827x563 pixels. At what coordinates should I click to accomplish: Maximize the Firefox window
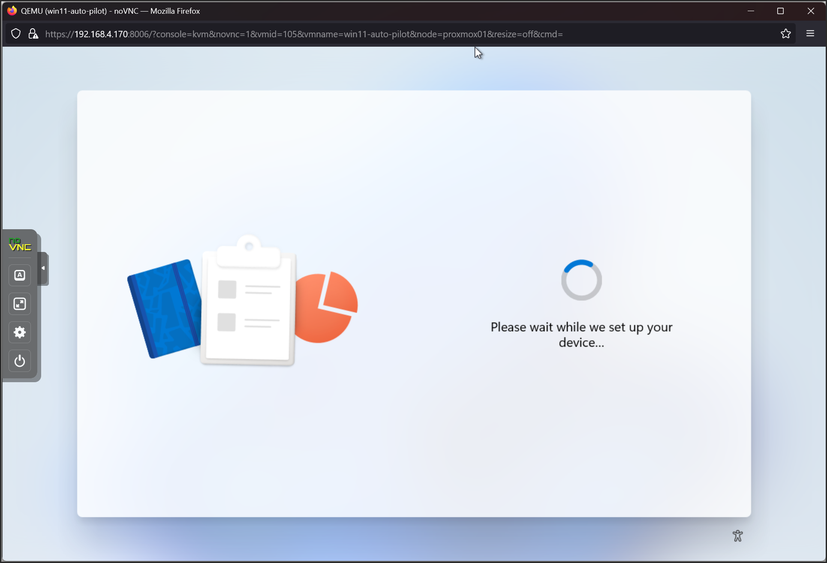pos(780,11)
